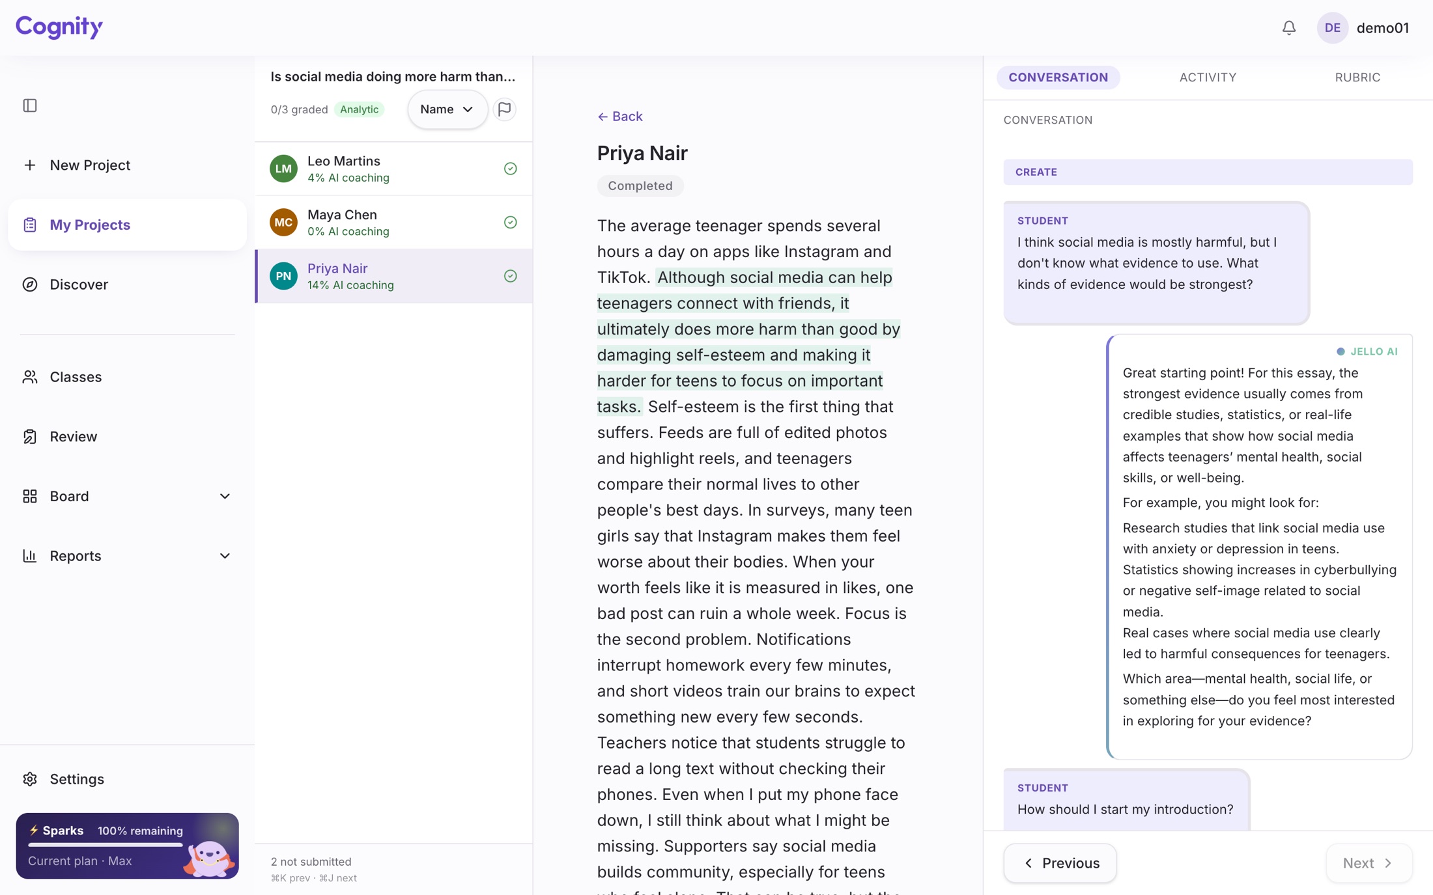Click the Sparks remaining progress bar

(106, 845)
